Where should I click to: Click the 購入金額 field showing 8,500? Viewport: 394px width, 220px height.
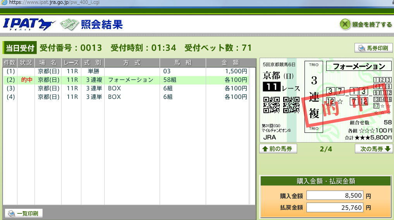(335, 195)
